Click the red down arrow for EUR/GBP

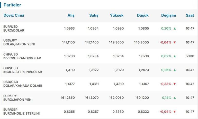click(x=175, y=112)
